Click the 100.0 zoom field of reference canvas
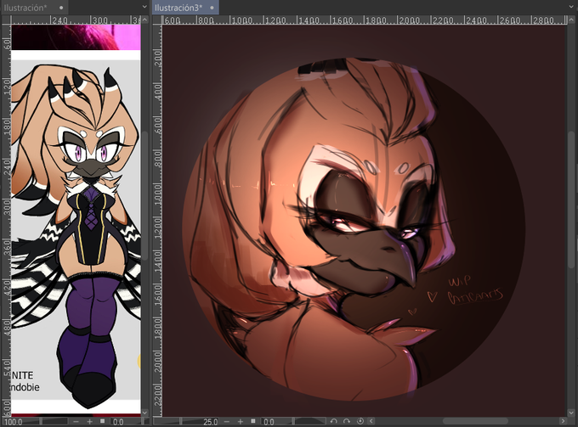The width and height of the screenshot is (578, 427). (15, 422)
